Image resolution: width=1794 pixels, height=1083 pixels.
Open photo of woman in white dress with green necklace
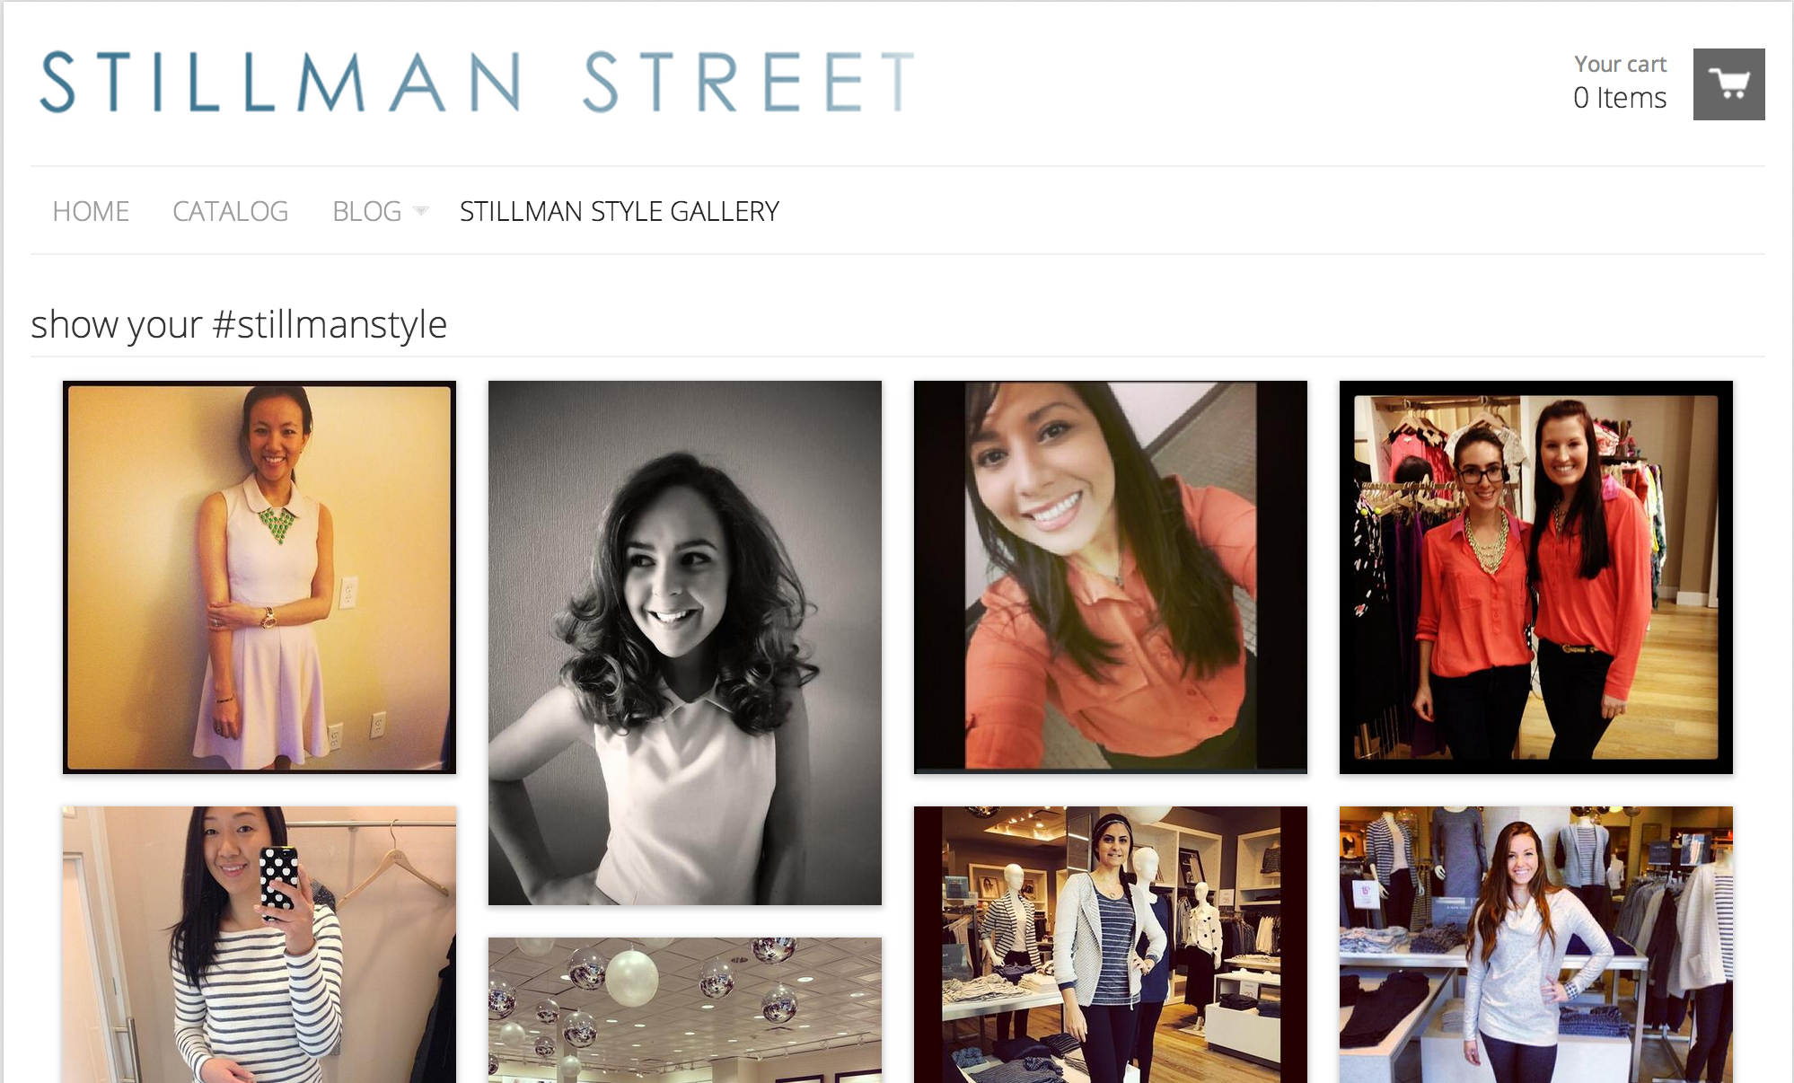[x=259, y=577]
